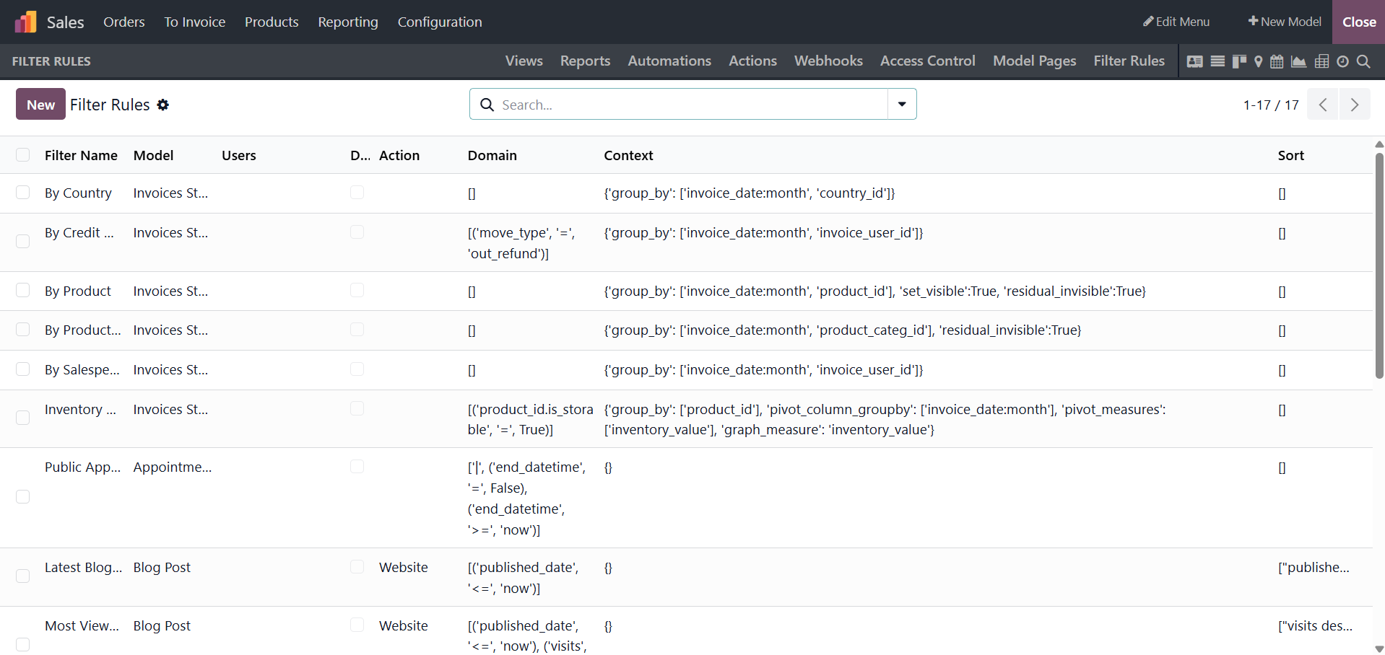The width and height of the screenshot is (1385, 655).
Task: Open the Map view icon
Action: point(1259,61)
